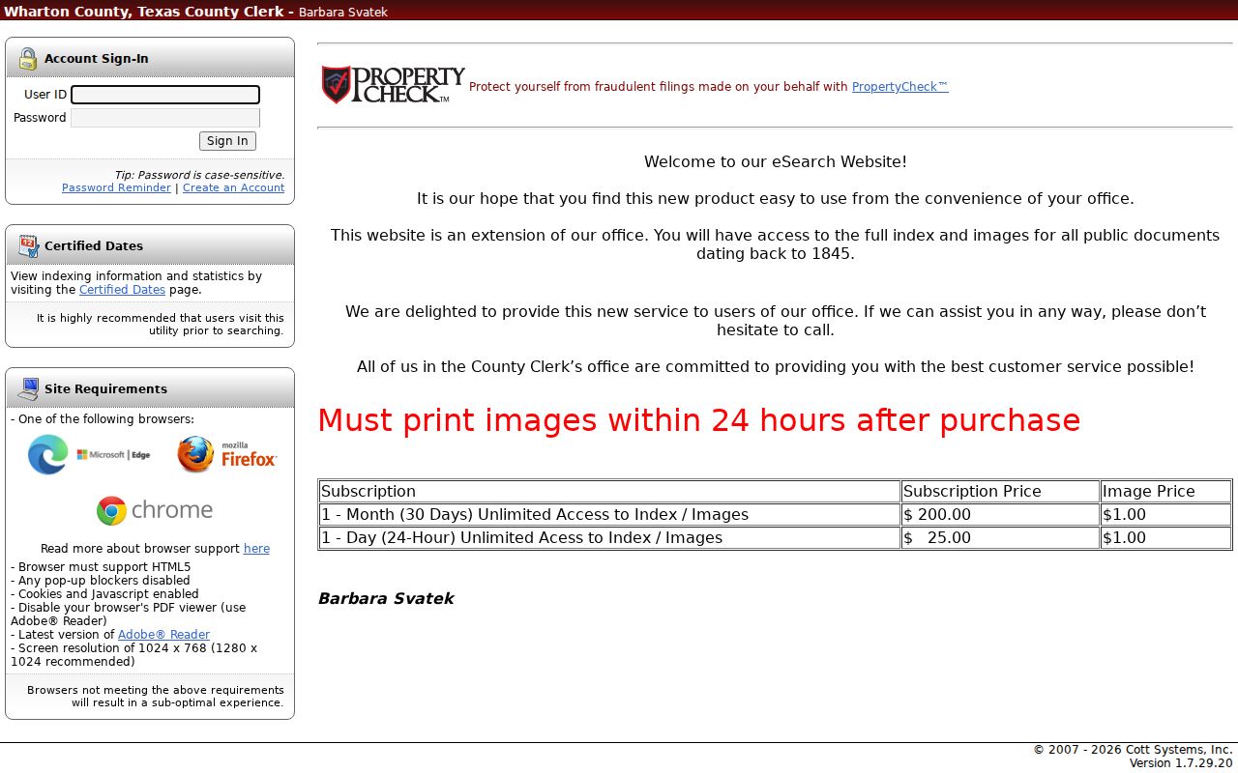Visit the Certified Dates page link
This screenshot has height=773, width=1238.
coord(122,290)
